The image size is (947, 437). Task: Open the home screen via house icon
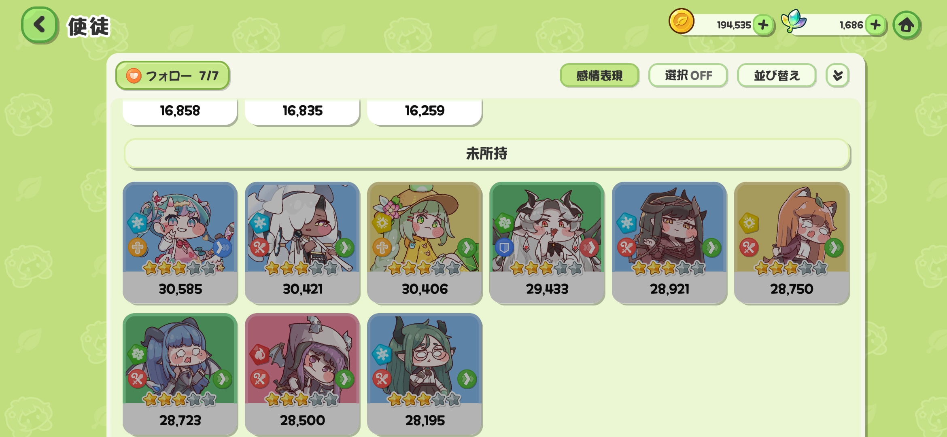(907, 25)
